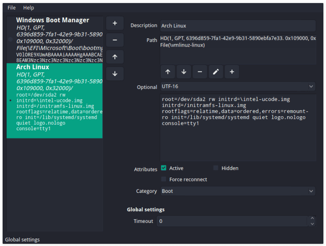The width and height of the screenshot is (326, 246).
Task: Select the HD(1, GPT... path line in Path box
Action: pos(238,38)
